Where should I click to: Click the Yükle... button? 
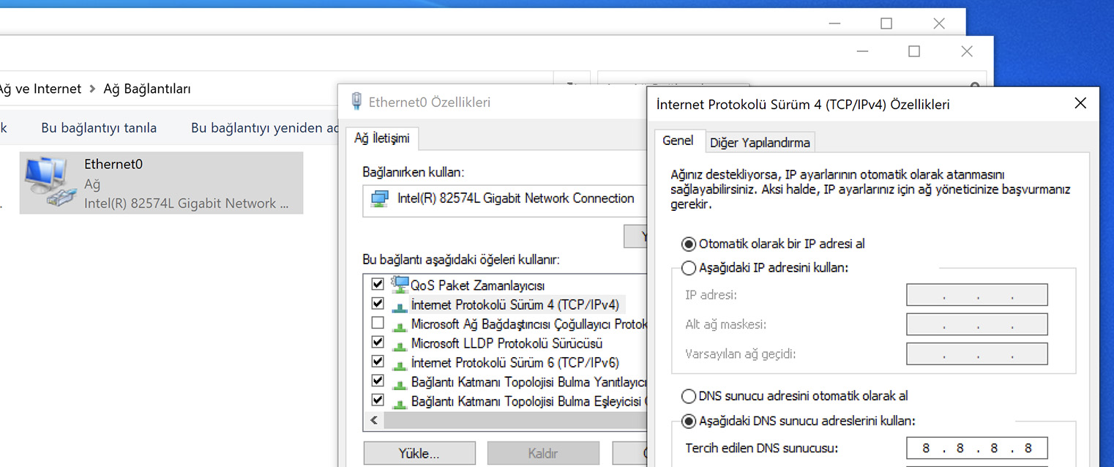tap(419, 453)
